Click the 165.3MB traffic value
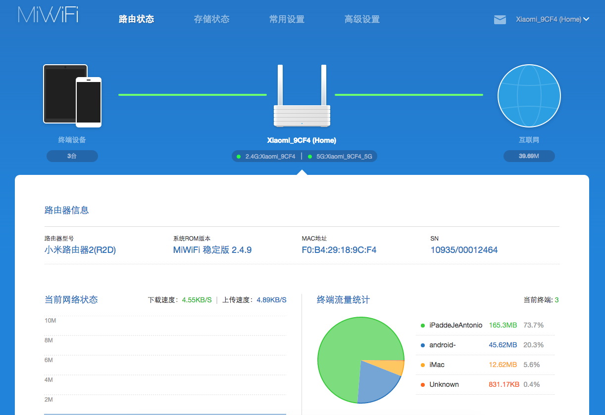The height and width of the screenshot is (415, 605). click(x=503, y=325)
